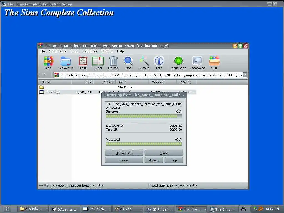Sort by the Type column header
Viewport: 284px width, 213px height.
[x=132, y=82]
